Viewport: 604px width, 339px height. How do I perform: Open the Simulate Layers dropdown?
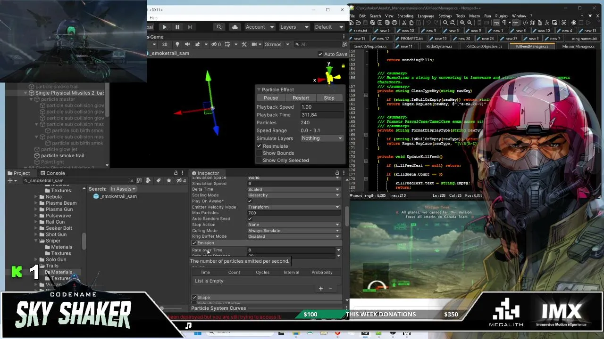(x=321, y=138)
